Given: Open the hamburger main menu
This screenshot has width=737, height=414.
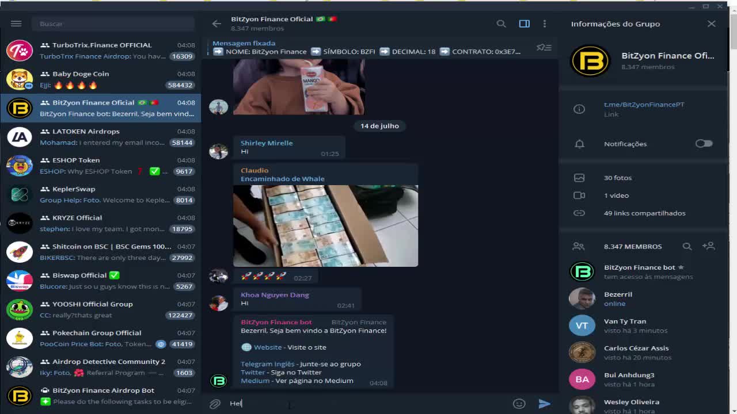Looking at the screenshot, I should (x=16, y=24).
